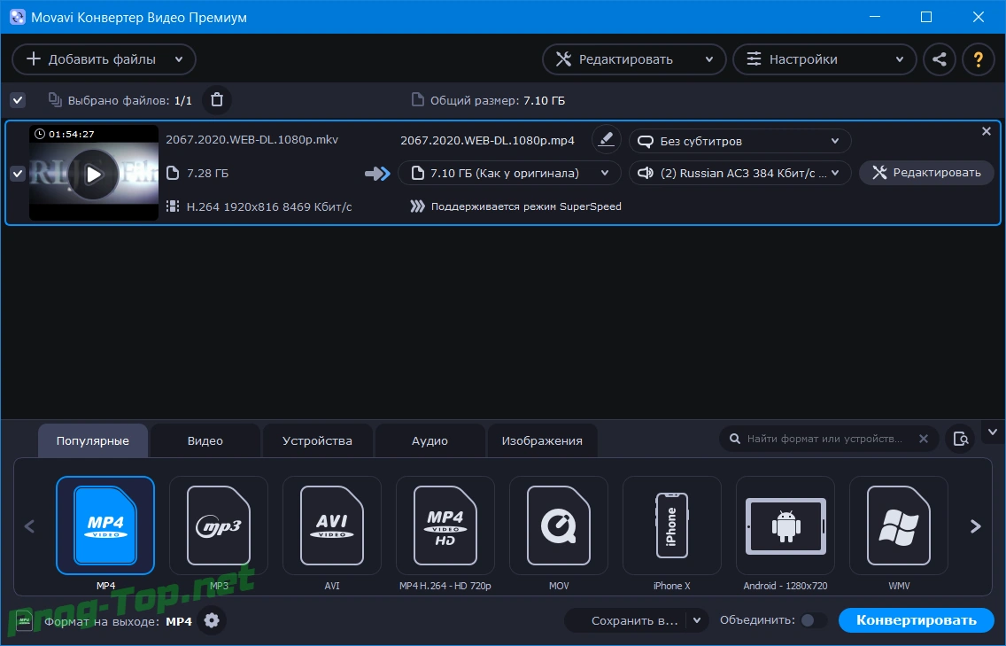The width and height of the screenshot is (1006, 646).
Task: Expand the Добавить файлы dropdown arrow
Action: 179,59
